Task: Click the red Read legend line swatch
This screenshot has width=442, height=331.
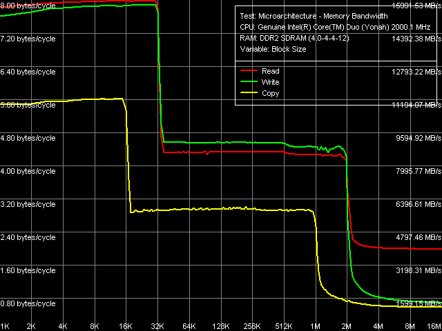Action: (x=248, y=71)
